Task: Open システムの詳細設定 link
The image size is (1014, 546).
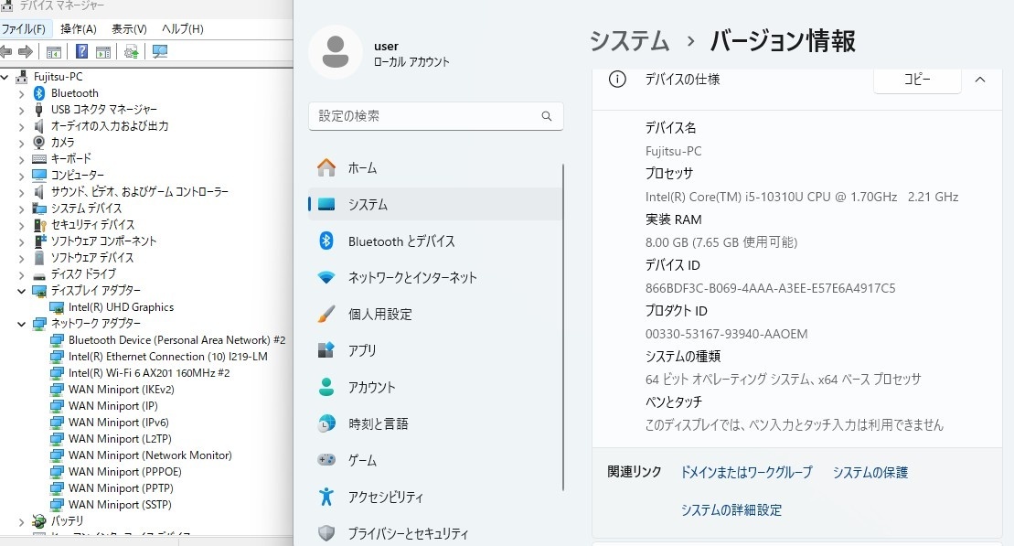Action: pos(731,509)
